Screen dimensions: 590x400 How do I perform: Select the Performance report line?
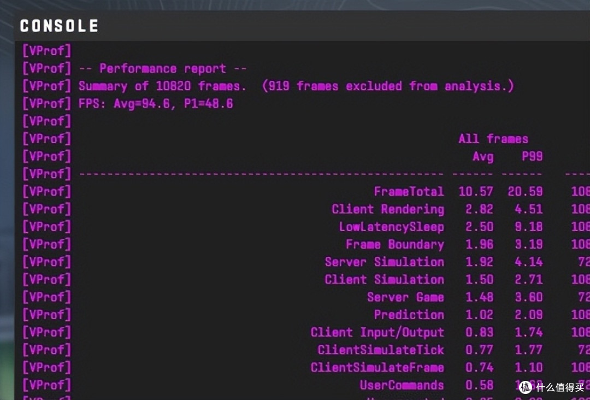pyautogui.click(x=163, y=68)
